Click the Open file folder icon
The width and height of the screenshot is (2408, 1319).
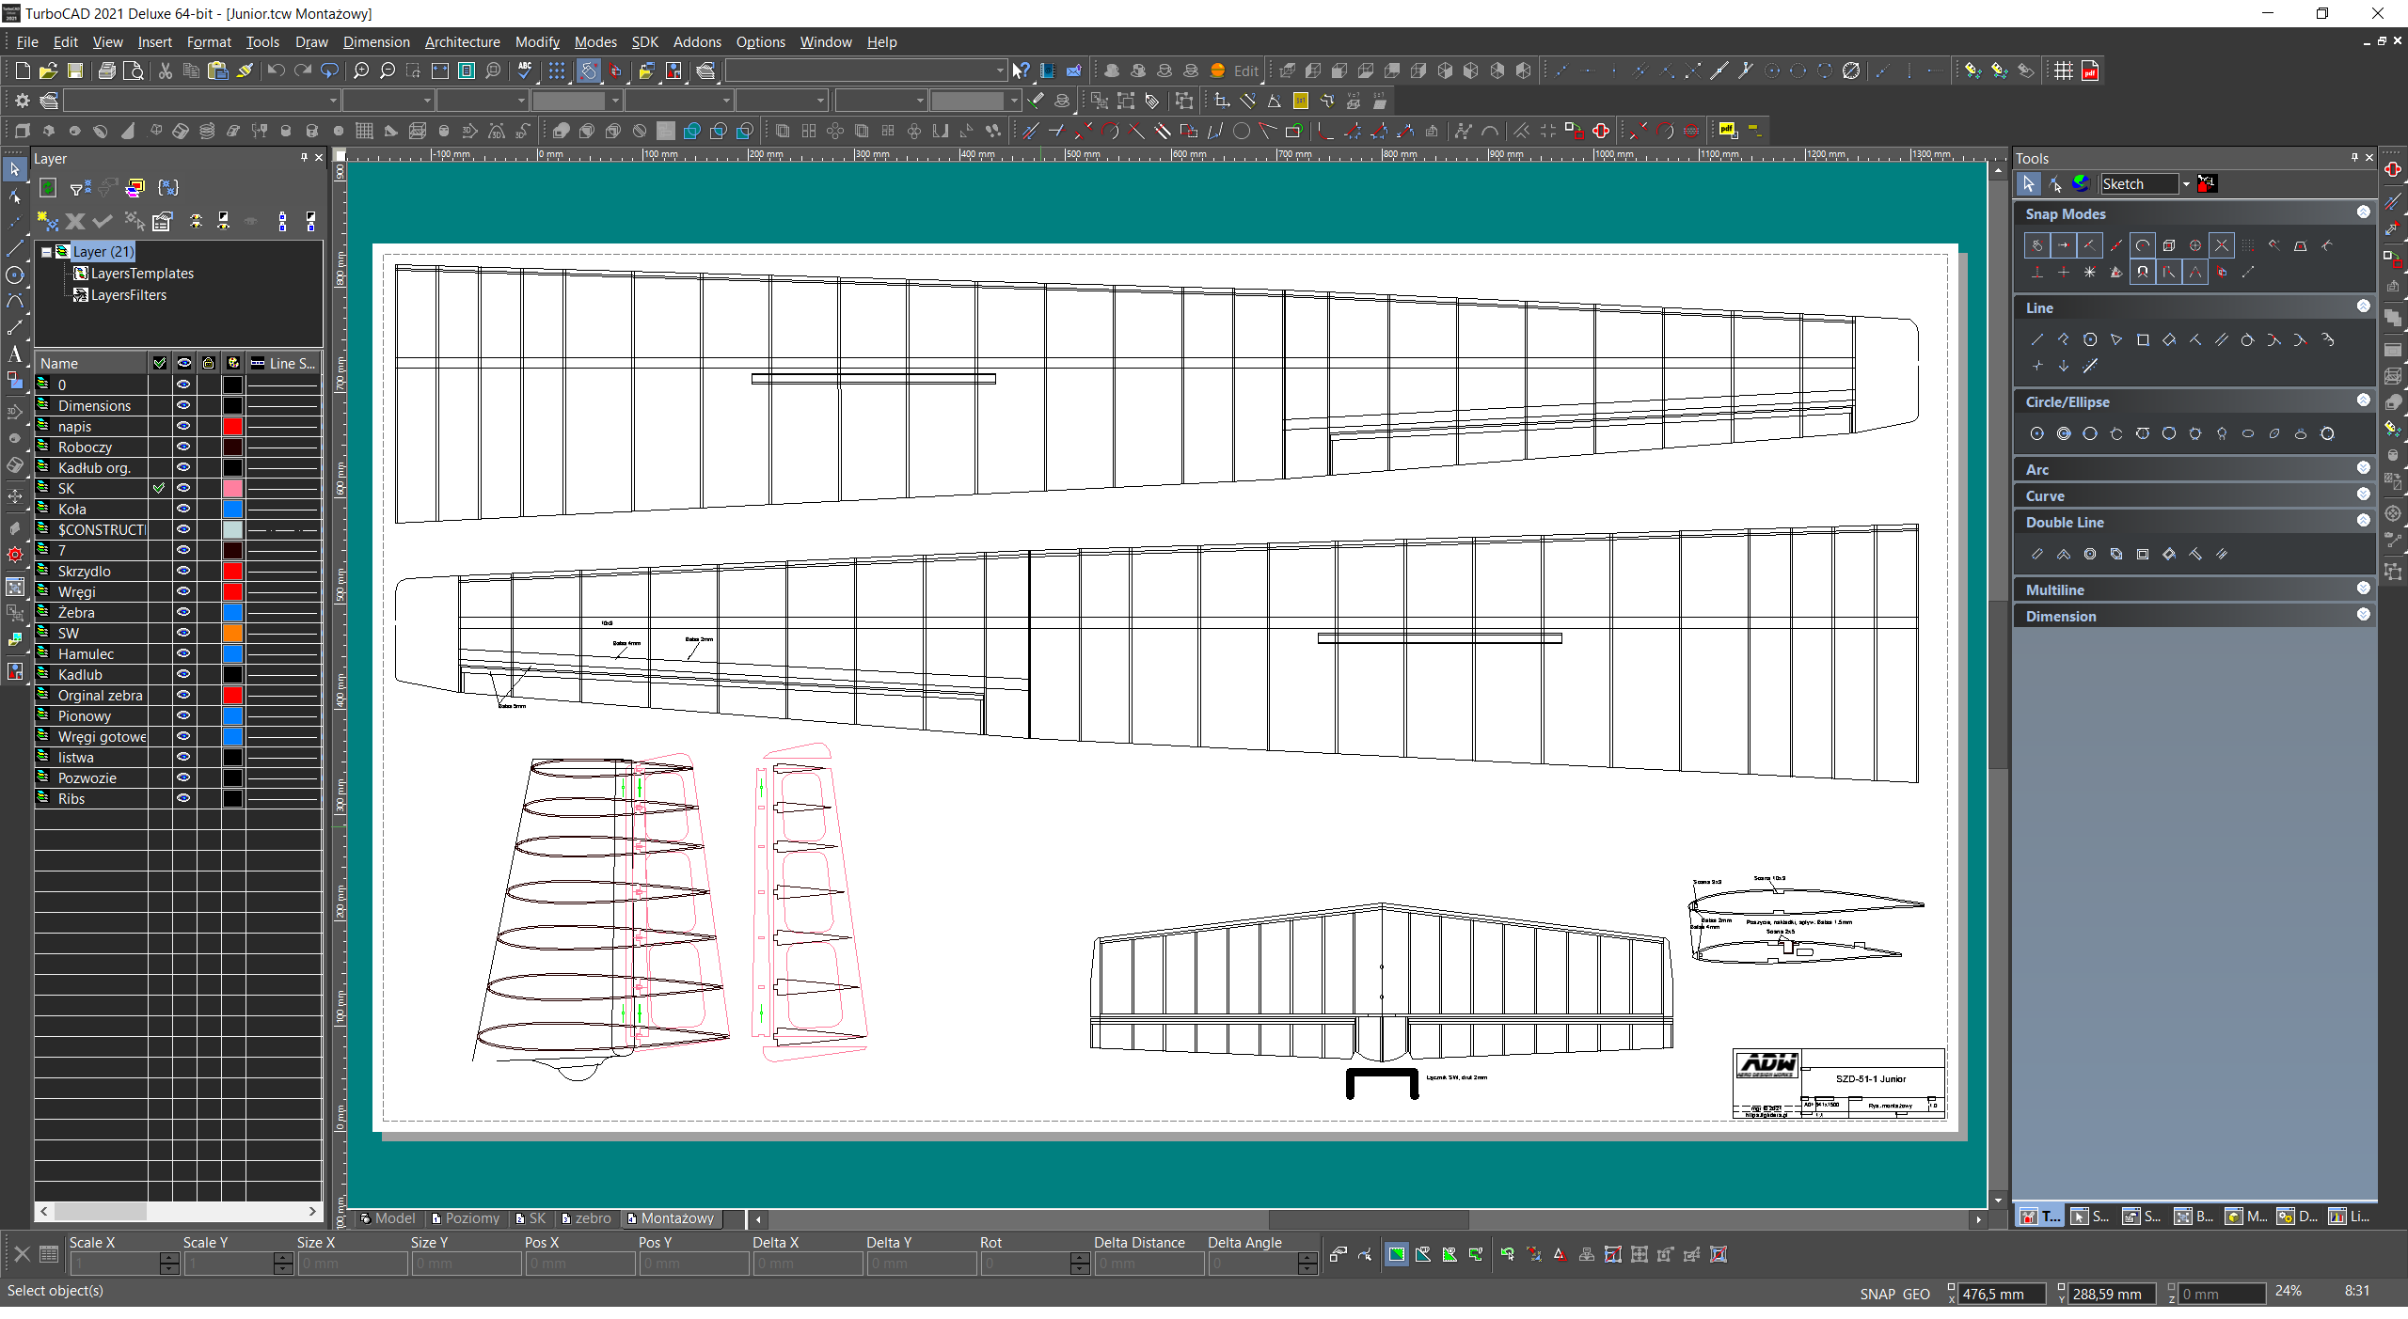coord(48,71)
